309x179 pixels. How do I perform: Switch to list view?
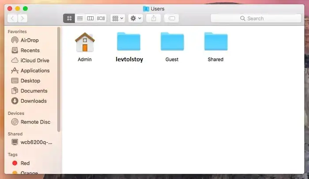coord(80,19)
